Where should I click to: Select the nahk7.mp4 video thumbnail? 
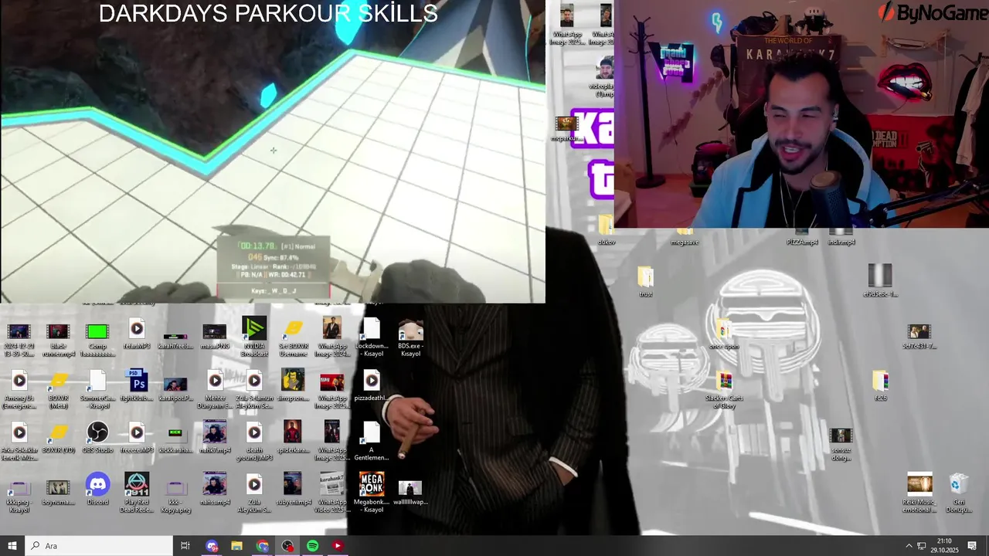point(215,432)
